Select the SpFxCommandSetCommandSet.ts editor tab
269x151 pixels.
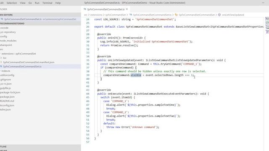click(x=105, y=9)
